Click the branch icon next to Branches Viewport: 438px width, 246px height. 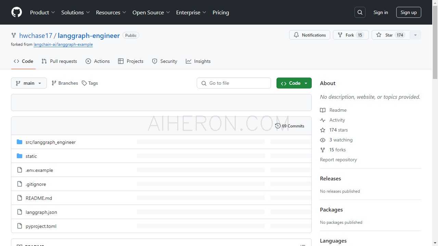[x=54, y=83]
